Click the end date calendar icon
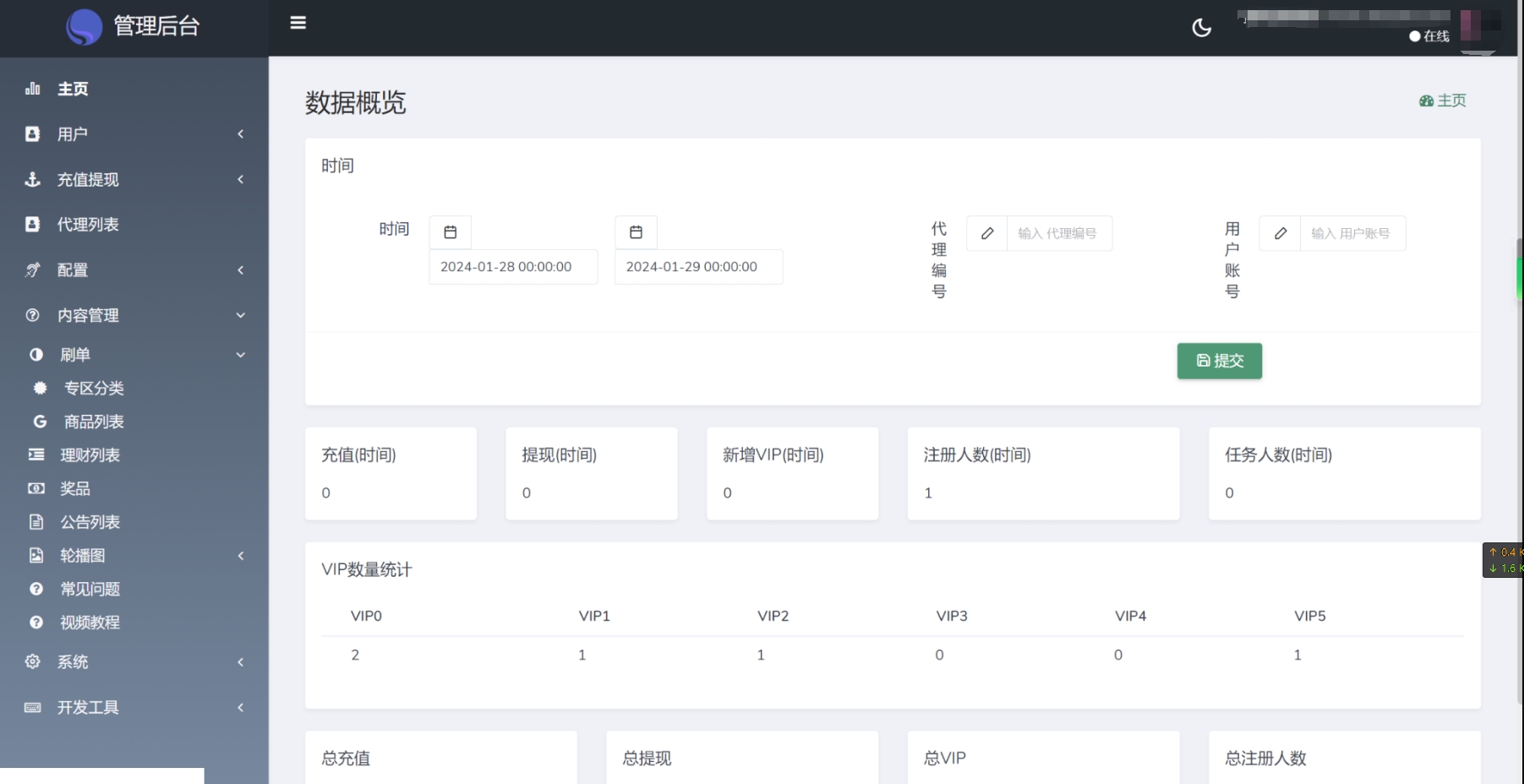Screen dimensions: 1524x784 (636, 231)
